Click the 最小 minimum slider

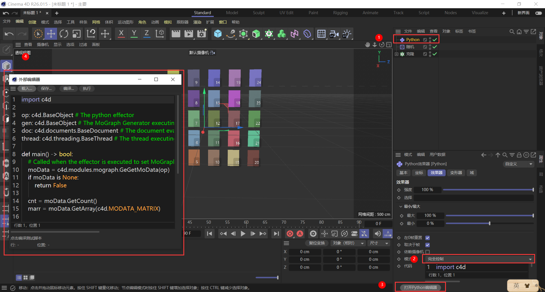[x=490, y=223]
